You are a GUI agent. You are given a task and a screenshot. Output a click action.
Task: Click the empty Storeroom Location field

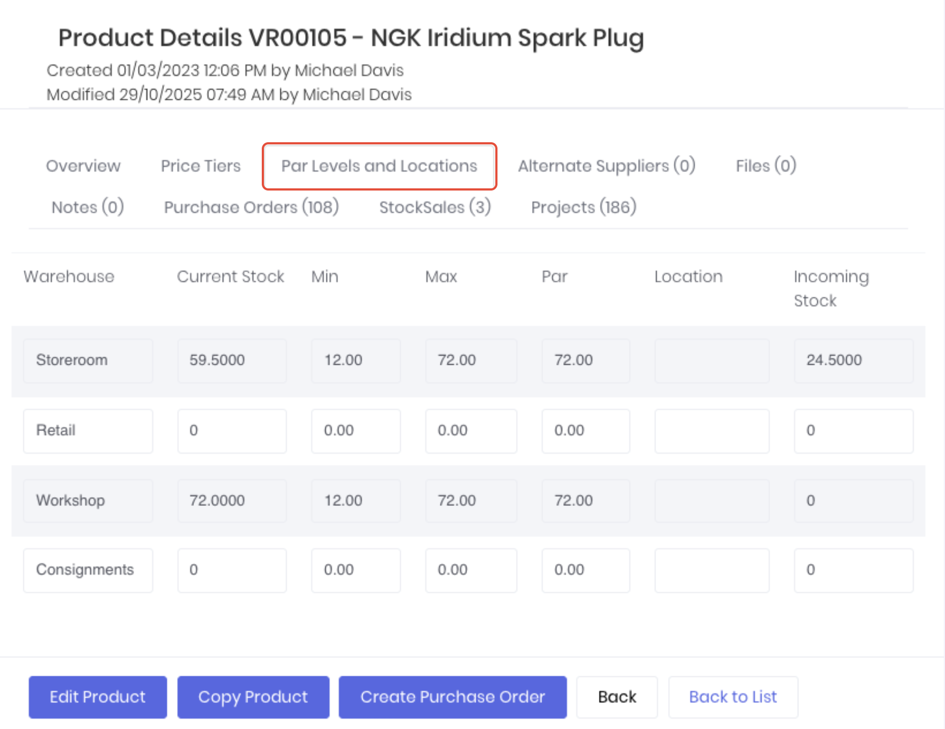(712, 361)
